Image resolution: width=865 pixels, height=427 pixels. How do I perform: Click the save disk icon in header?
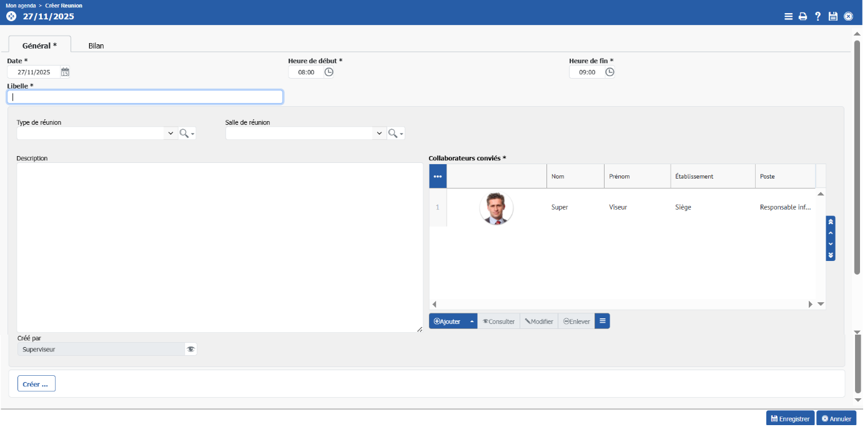click(833, 17)
